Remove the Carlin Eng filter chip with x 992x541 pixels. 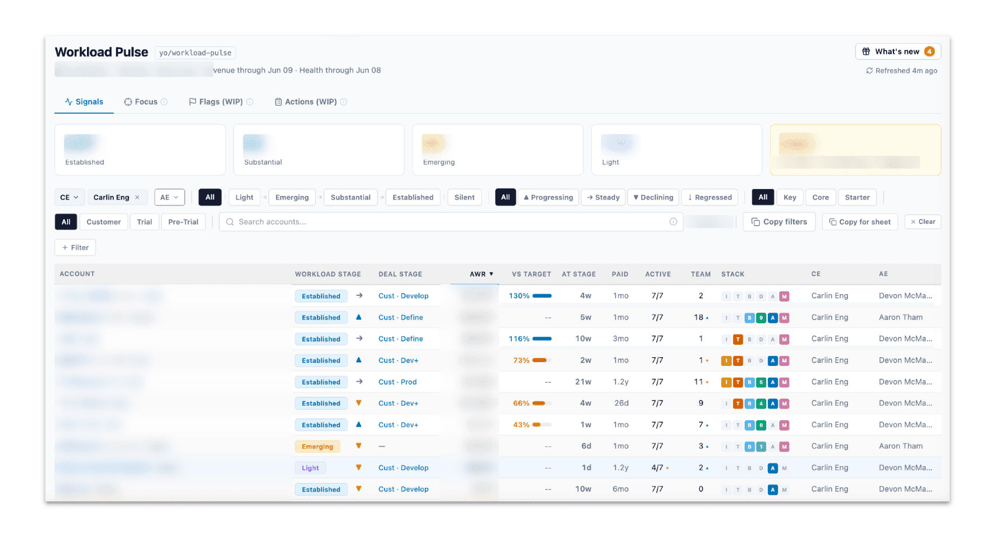[137, 197]
